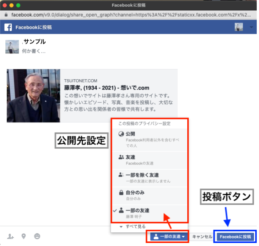The image size is (259, 246).
Task: Open the 一部の友達 audience dropdown button
Action: click(x=169, y=237)
